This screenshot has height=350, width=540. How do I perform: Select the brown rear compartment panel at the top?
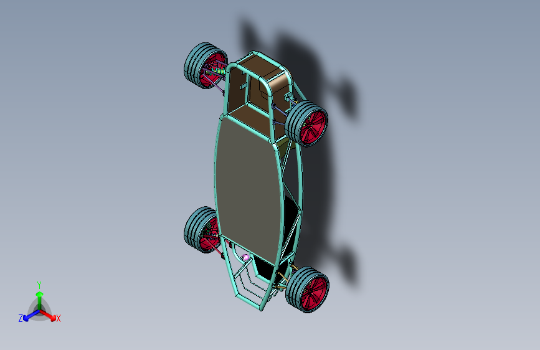262,67
